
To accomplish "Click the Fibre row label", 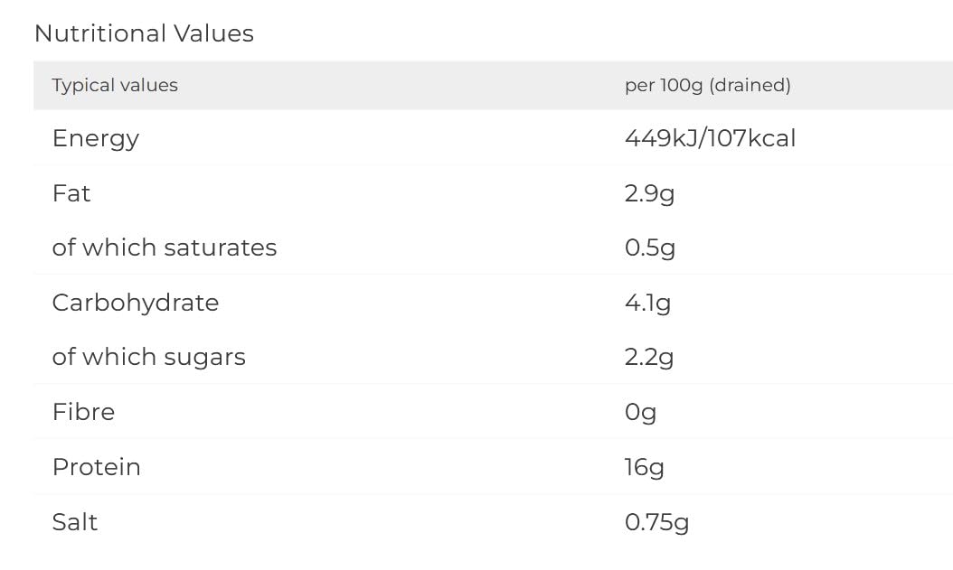I will click(x=83, y=412).
